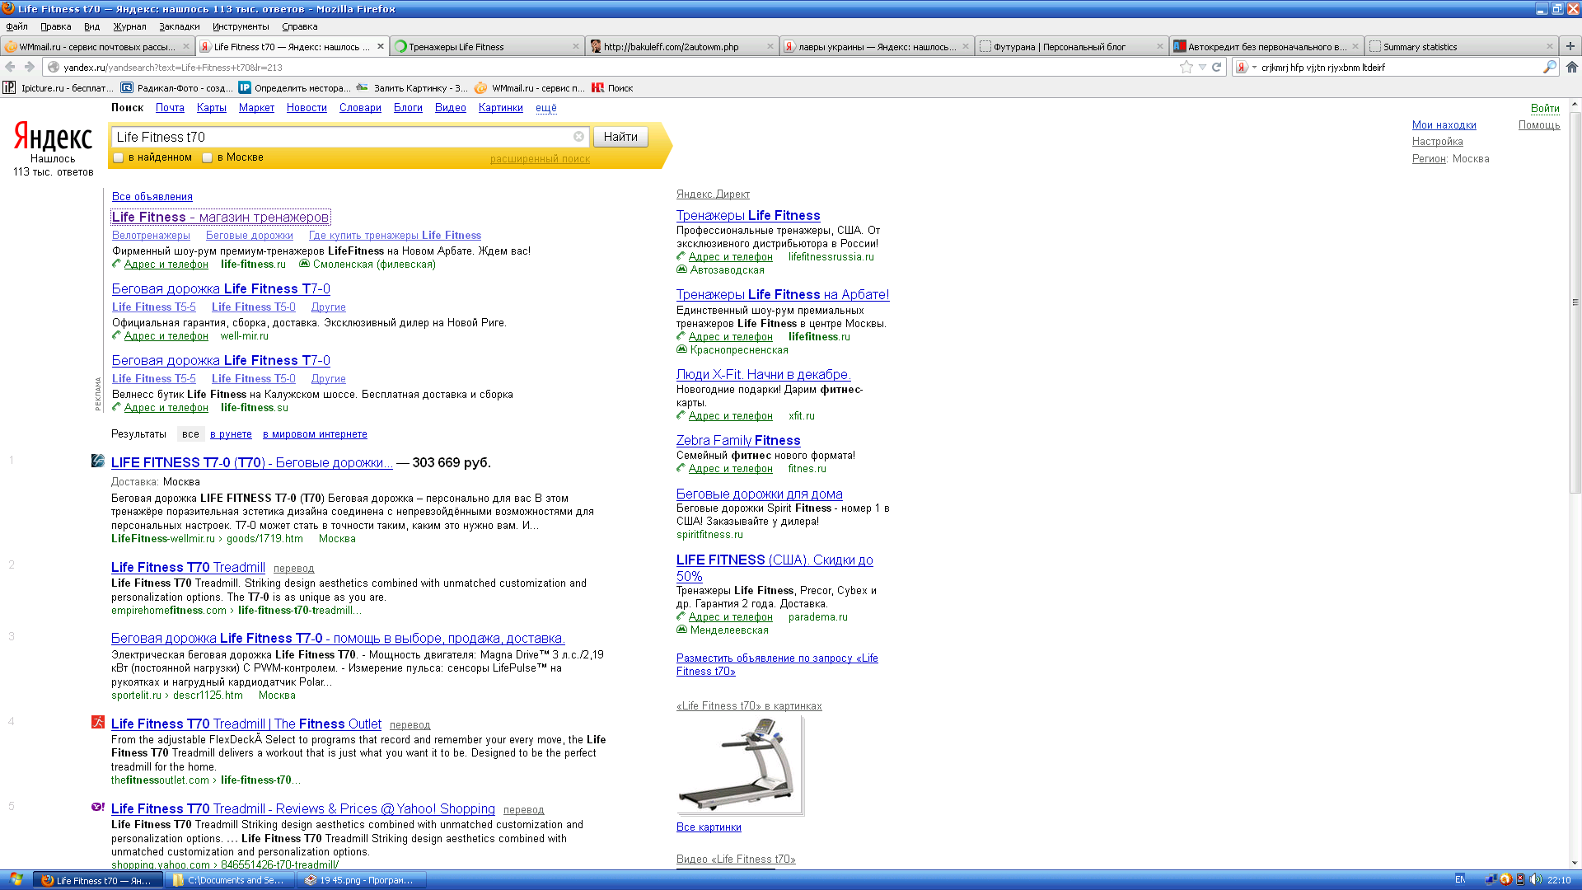Screen dimensions: 1582x890
Task: Click the vertical page scrollbar
Action: (1575, 301)
